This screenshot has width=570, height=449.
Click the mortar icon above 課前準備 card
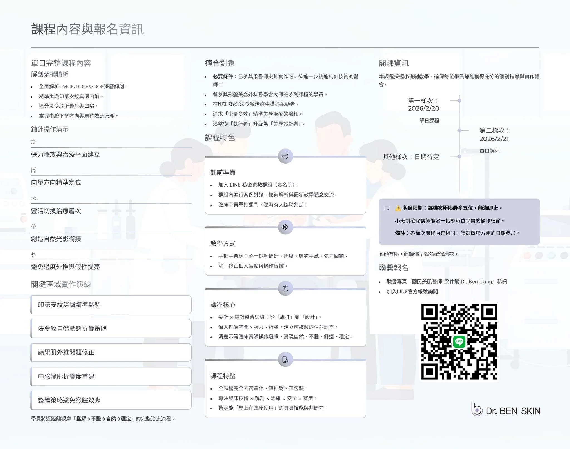(285, 156)
